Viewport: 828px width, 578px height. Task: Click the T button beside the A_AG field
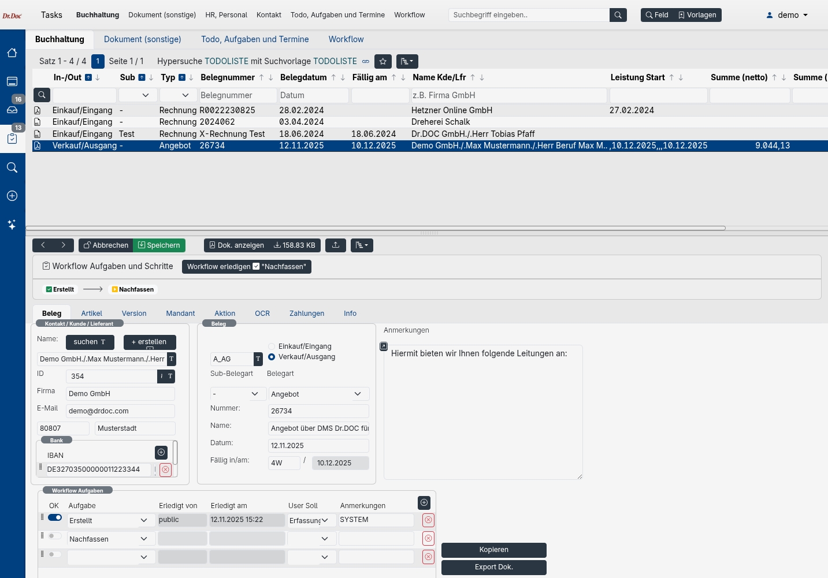tap(258, 359)
